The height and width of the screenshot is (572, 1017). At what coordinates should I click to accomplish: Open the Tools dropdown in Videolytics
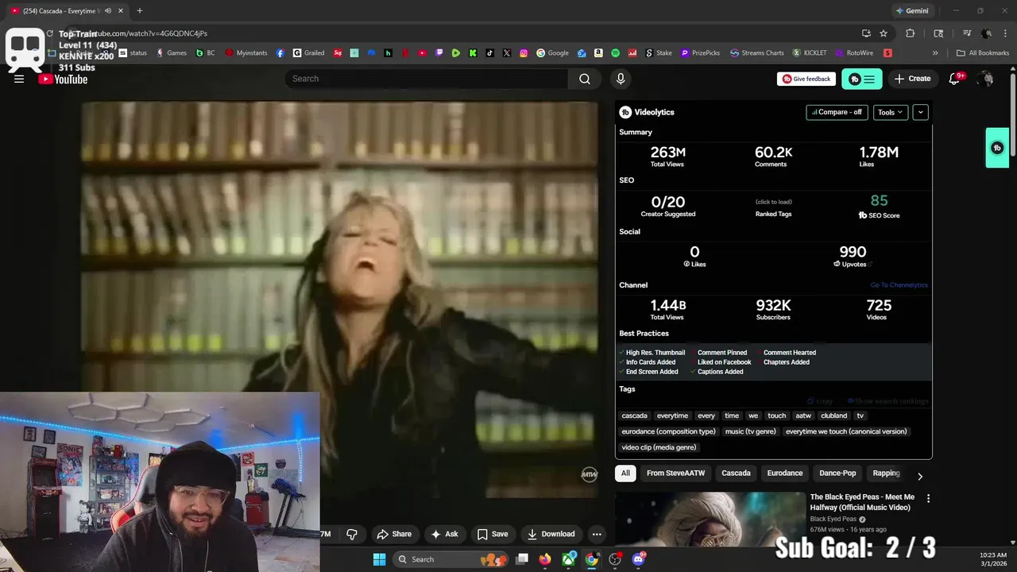(890, 112)
